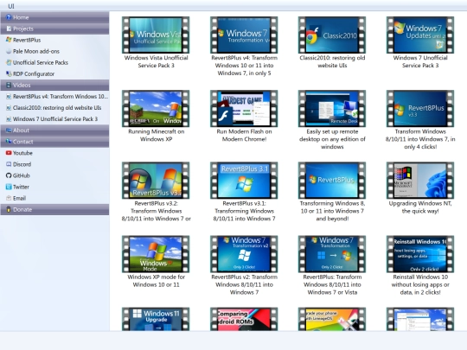Image resolution: width=467 pixels, height=350 pixels.
Task: Open the Windows Vista Unofficial Service Pack 3 thumbnail
Action: (x=156, y=35)
